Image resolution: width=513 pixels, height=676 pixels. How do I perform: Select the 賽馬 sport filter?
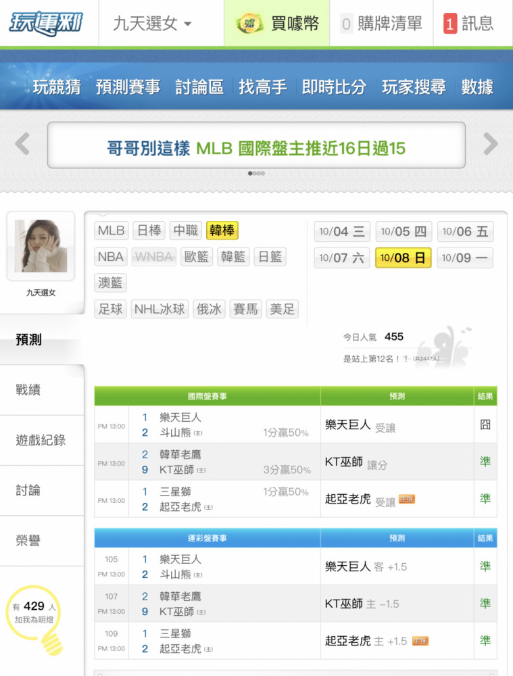[x=246, y=309]
